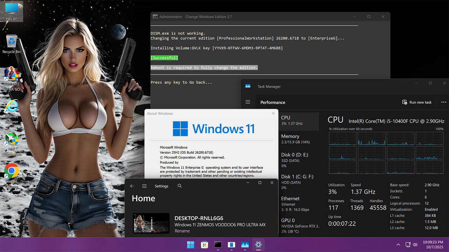Switch to About Windows taskbar icon
This screenshot has height=252, width=449.
click(x=232, y=245)
